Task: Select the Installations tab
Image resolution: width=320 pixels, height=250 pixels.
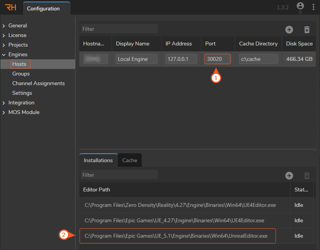Action: pyautogui.click(x=98, y=160)
